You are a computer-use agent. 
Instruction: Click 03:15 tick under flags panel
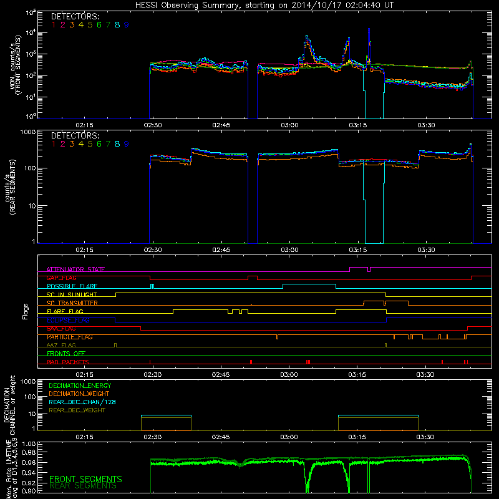(357, 375)
